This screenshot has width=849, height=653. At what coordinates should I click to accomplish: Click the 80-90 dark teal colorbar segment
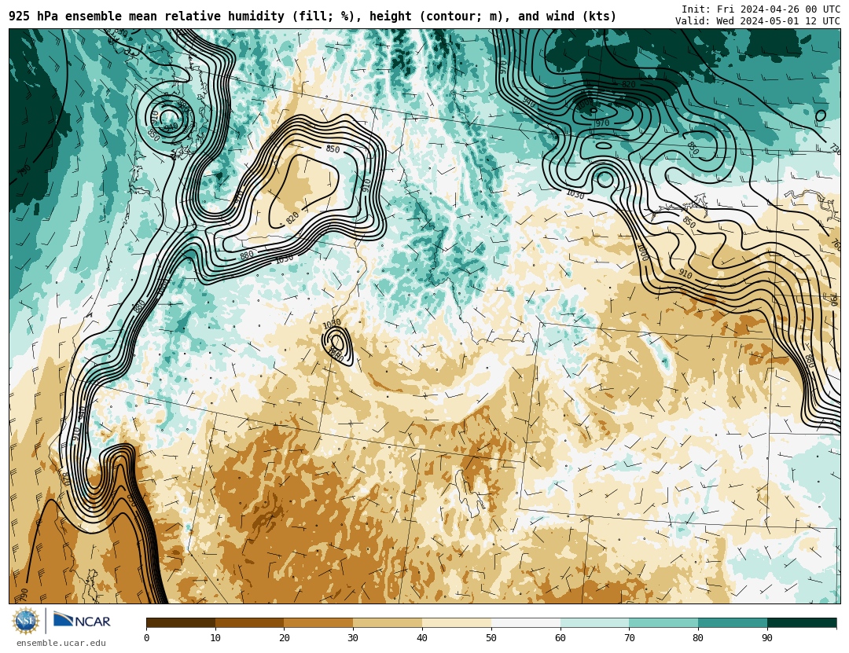pos(733,623)
